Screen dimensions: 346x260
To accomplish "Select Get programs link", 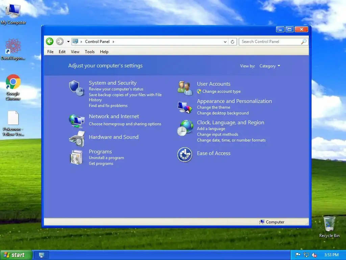I will (x=101, y=164).
